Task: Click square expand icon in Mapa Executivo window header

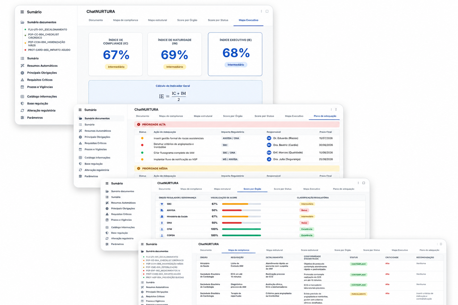Action: tap(267, 11)
